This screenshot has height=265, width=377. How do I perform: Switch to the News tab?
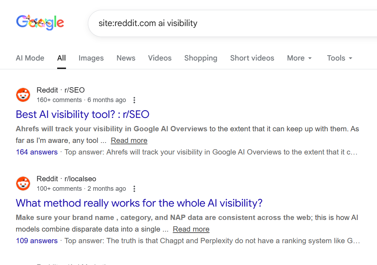(x=126, y=58)
